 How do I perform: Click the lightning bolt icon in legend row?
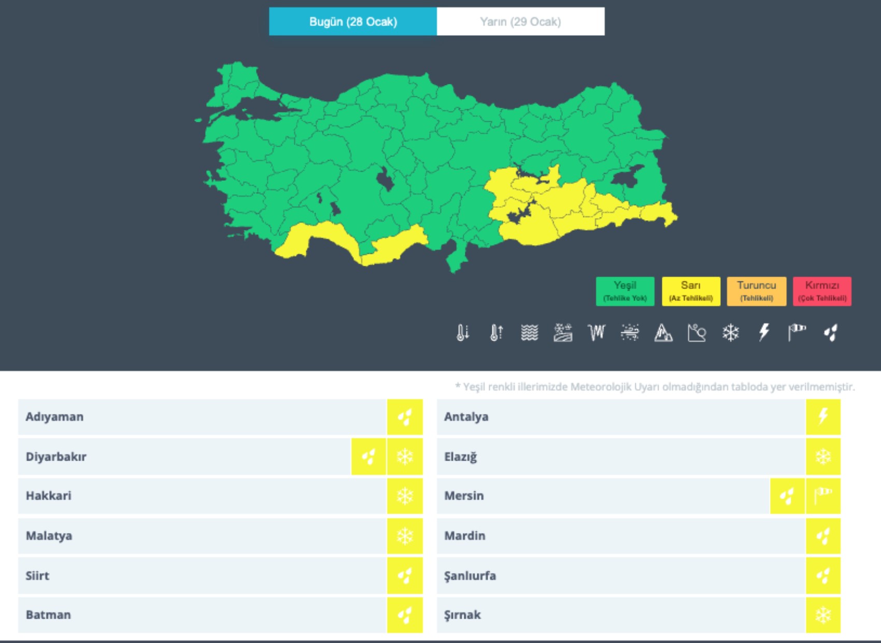point(764,333)
